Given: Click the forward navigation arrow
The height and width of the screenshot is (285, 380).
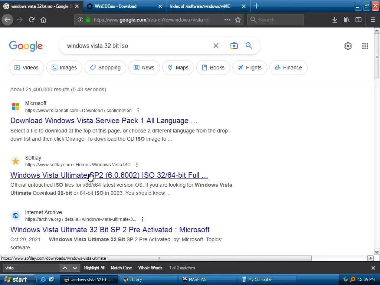Looking at the screenshot, I should [x=20, y=20].
